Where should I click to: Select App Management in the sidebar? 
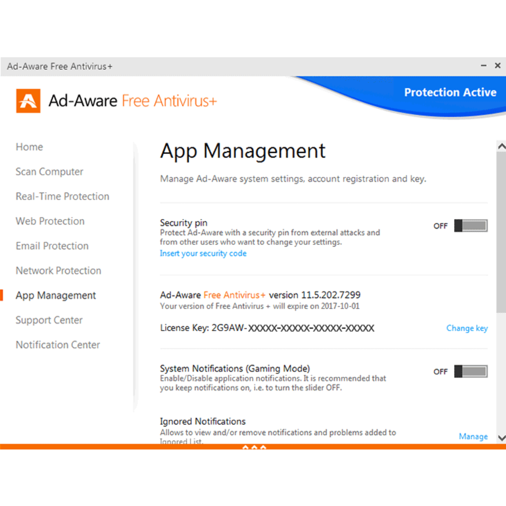pos(56,296)
